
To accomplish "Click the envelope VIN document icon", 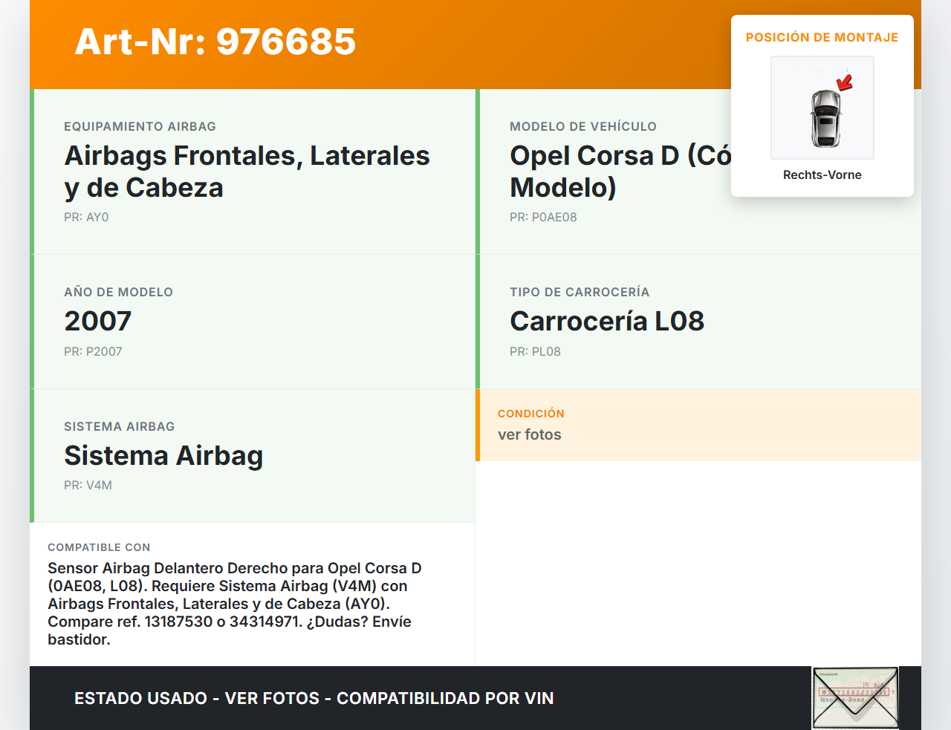I will (855, 697).
